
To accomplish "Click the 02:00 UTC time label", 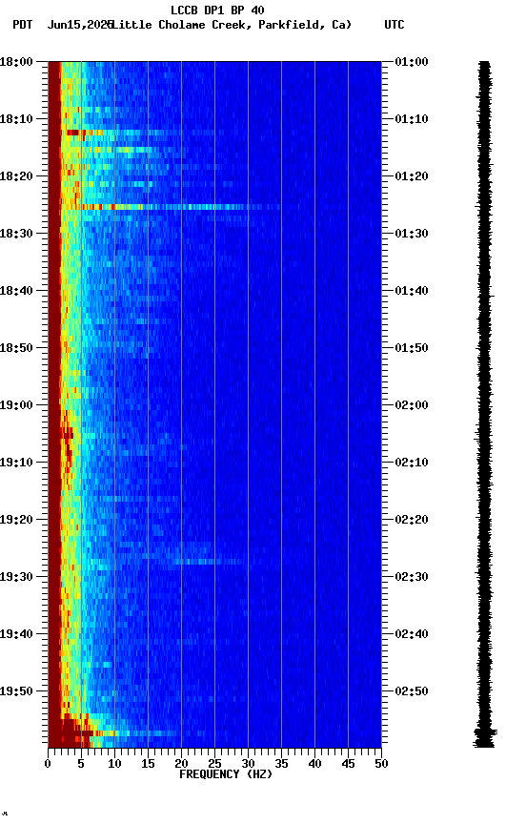I will click(412, 405).
